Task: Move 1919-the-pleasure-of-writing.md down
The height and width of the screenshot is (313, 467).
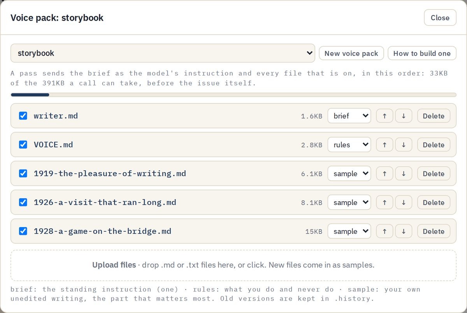Action: click(404, 173)
